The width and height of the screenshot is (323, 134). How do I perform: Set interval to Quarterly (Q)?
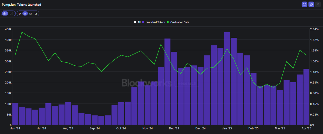pyautogui.click(x=36, y=13)
